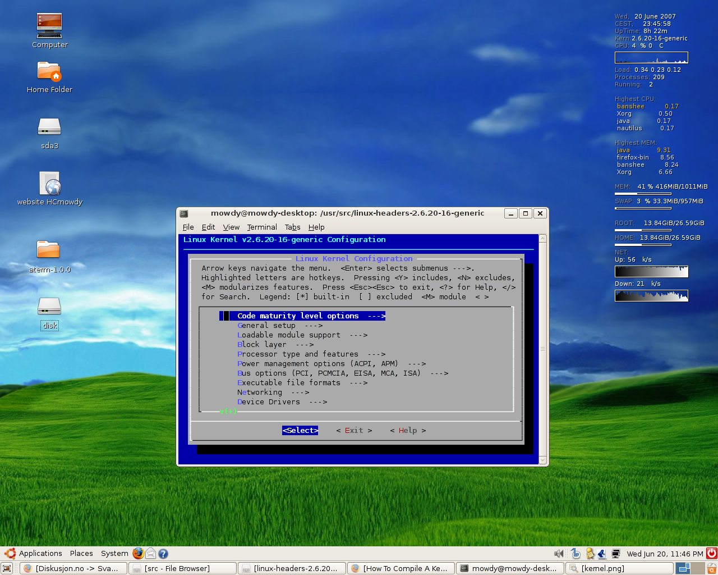Toggle the show desktop button
Image resolution: width=718 pixels, height=575 pixels.
point(7,568)
